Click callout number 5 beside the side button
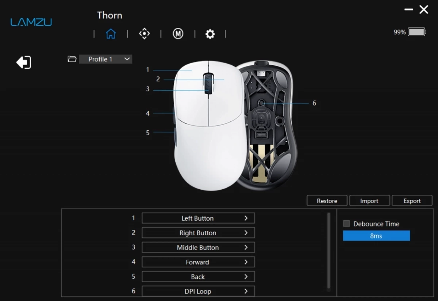Viewport: 438px width, 301px height. tap(148, 133)
